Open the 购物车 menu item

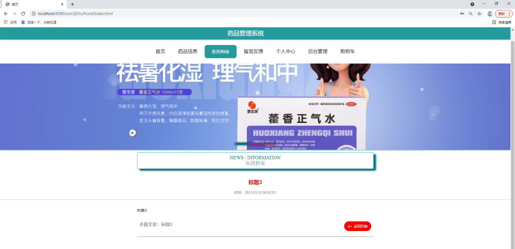point(347,51)
